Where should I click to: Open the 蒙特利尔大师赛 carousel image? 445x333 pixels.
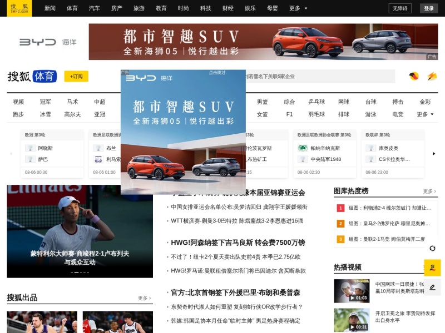[x=80, y=231]
